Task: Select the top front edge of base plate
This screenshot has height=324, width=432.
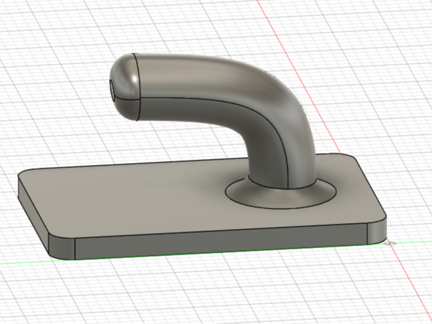Action: click(x=221, y=231)
